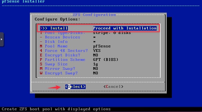Click the 'pfSense' pool name value
Screen dimensions: 202x112
(102, 46)
